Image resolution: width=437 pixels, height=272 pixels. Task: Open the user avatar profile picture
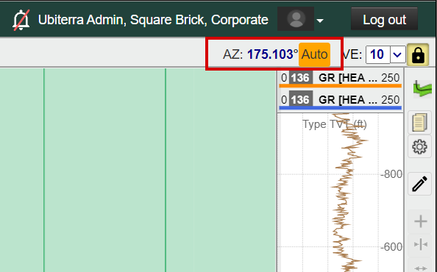pyautogui.click(x=296, y=19)
